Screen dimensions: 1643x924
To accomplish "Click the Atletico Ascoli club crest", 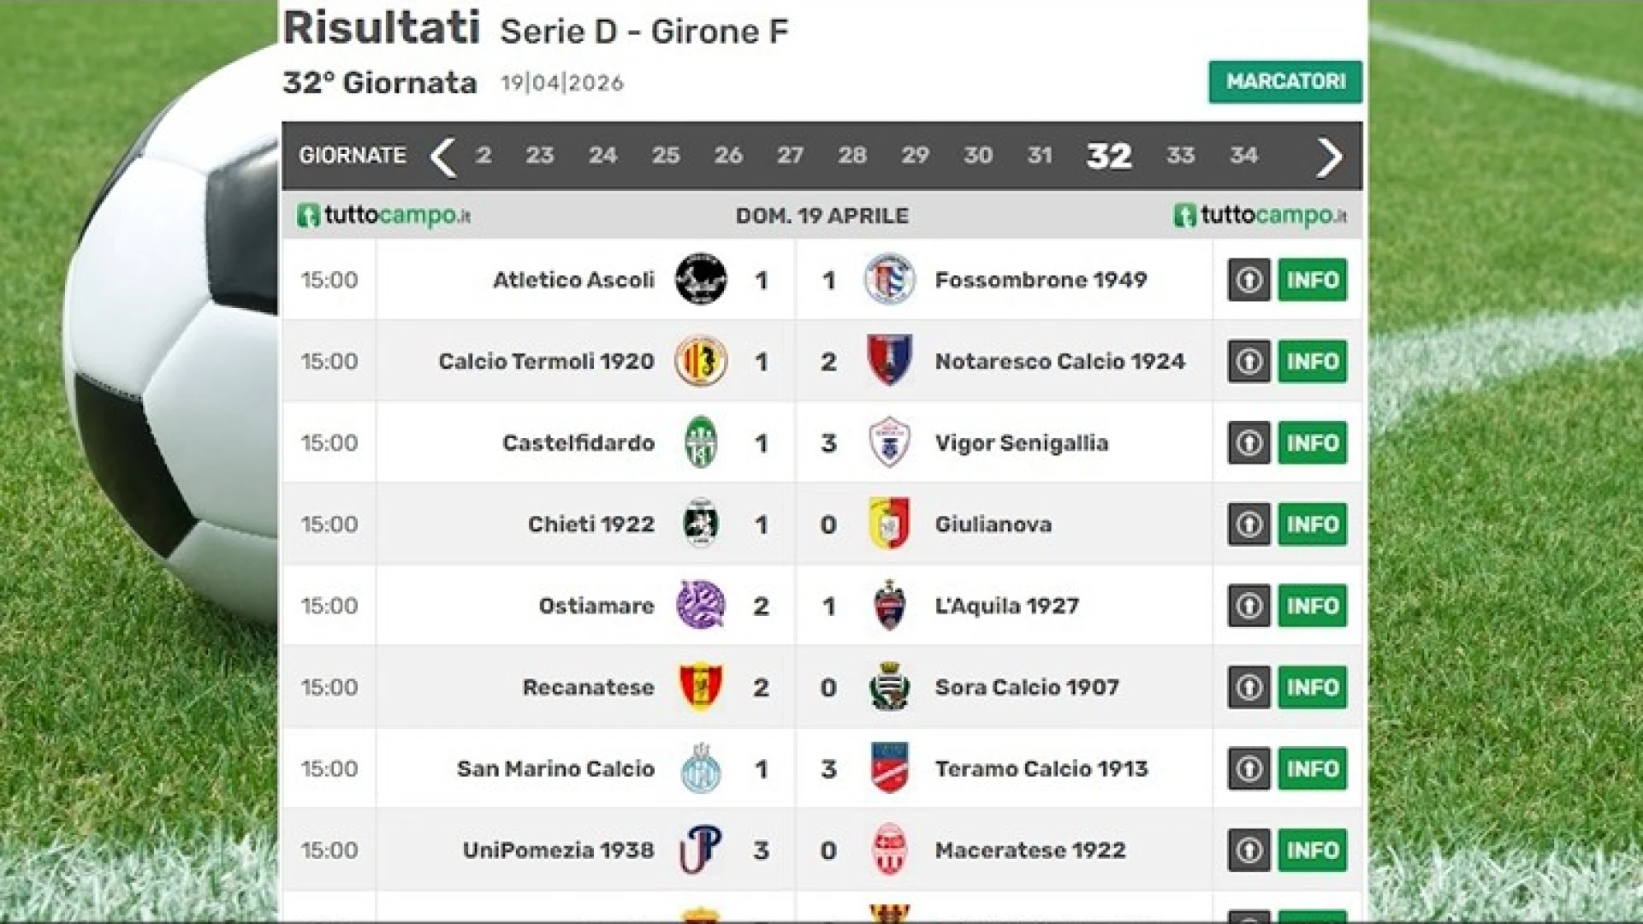I will tap(703, 280).
